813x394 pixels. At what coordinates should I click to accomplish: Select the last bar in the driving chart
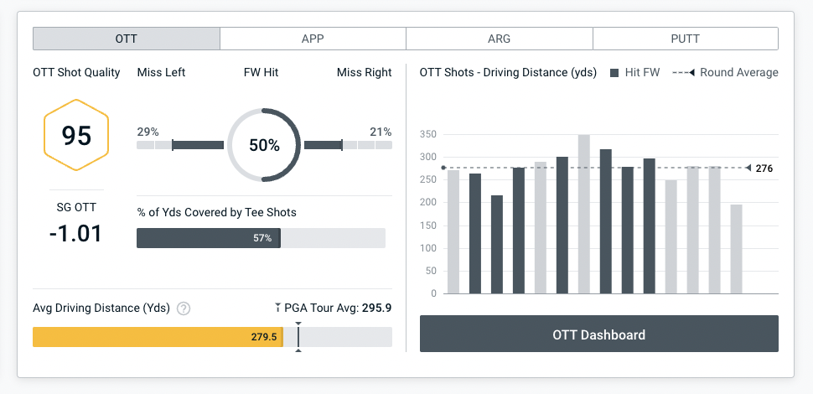coord(736,249)
